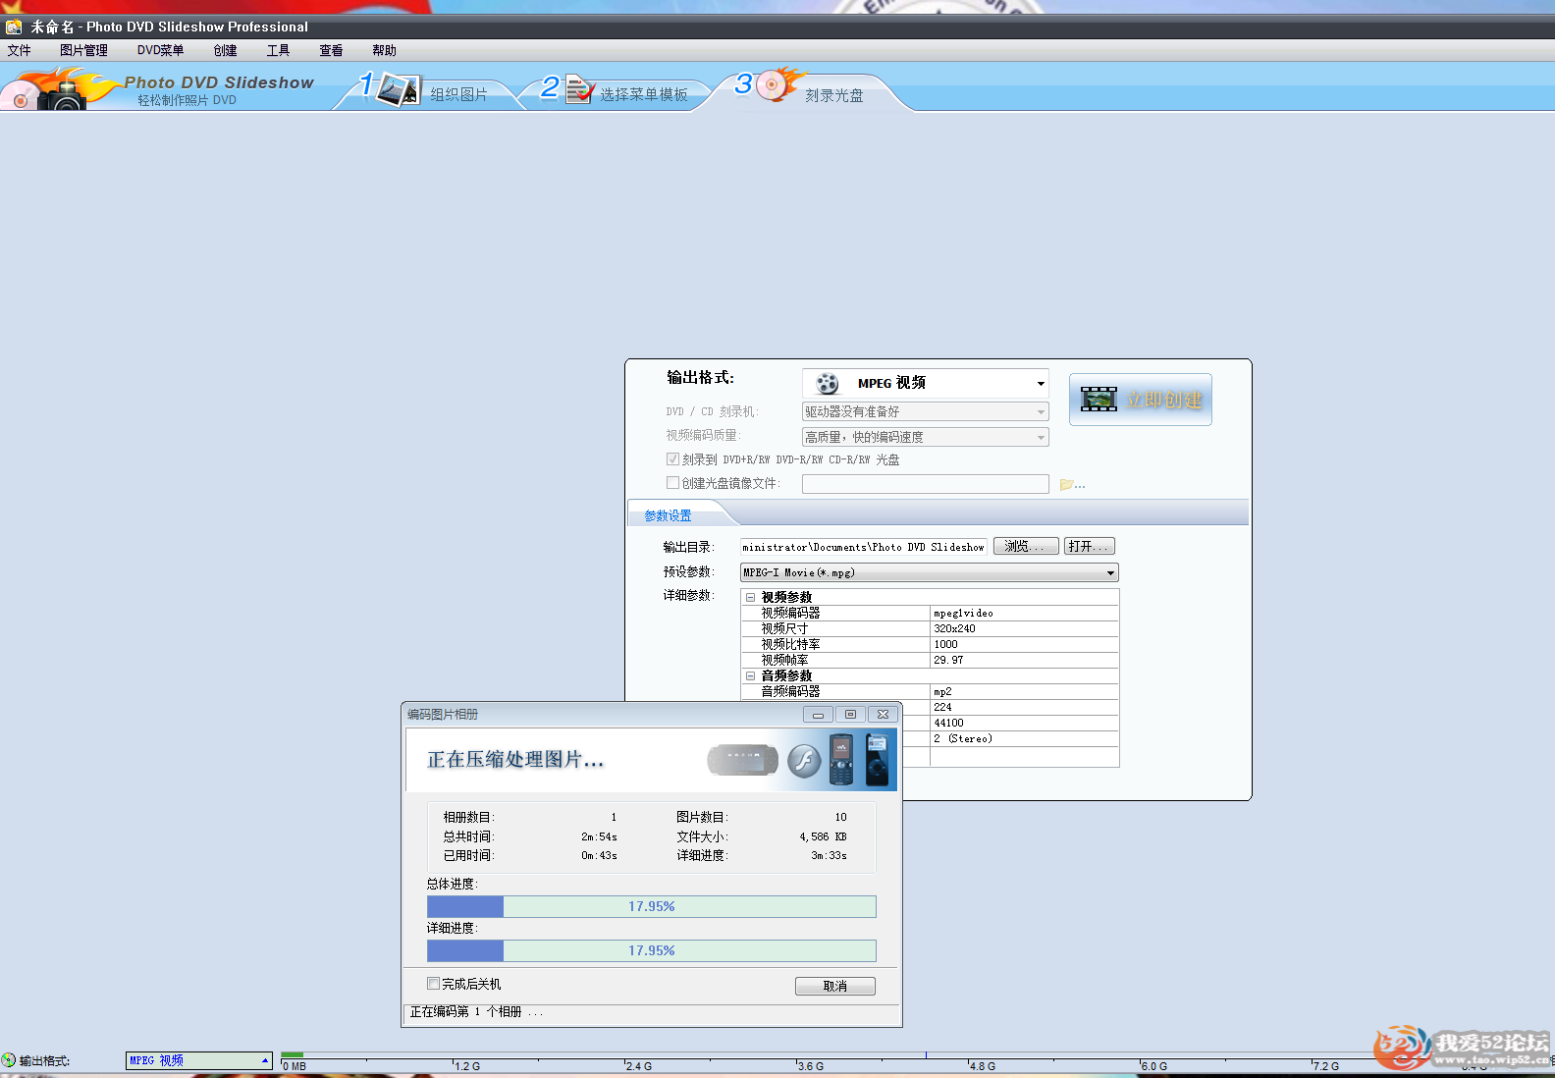Select the 视频帧率 29.97 value

1024,660
